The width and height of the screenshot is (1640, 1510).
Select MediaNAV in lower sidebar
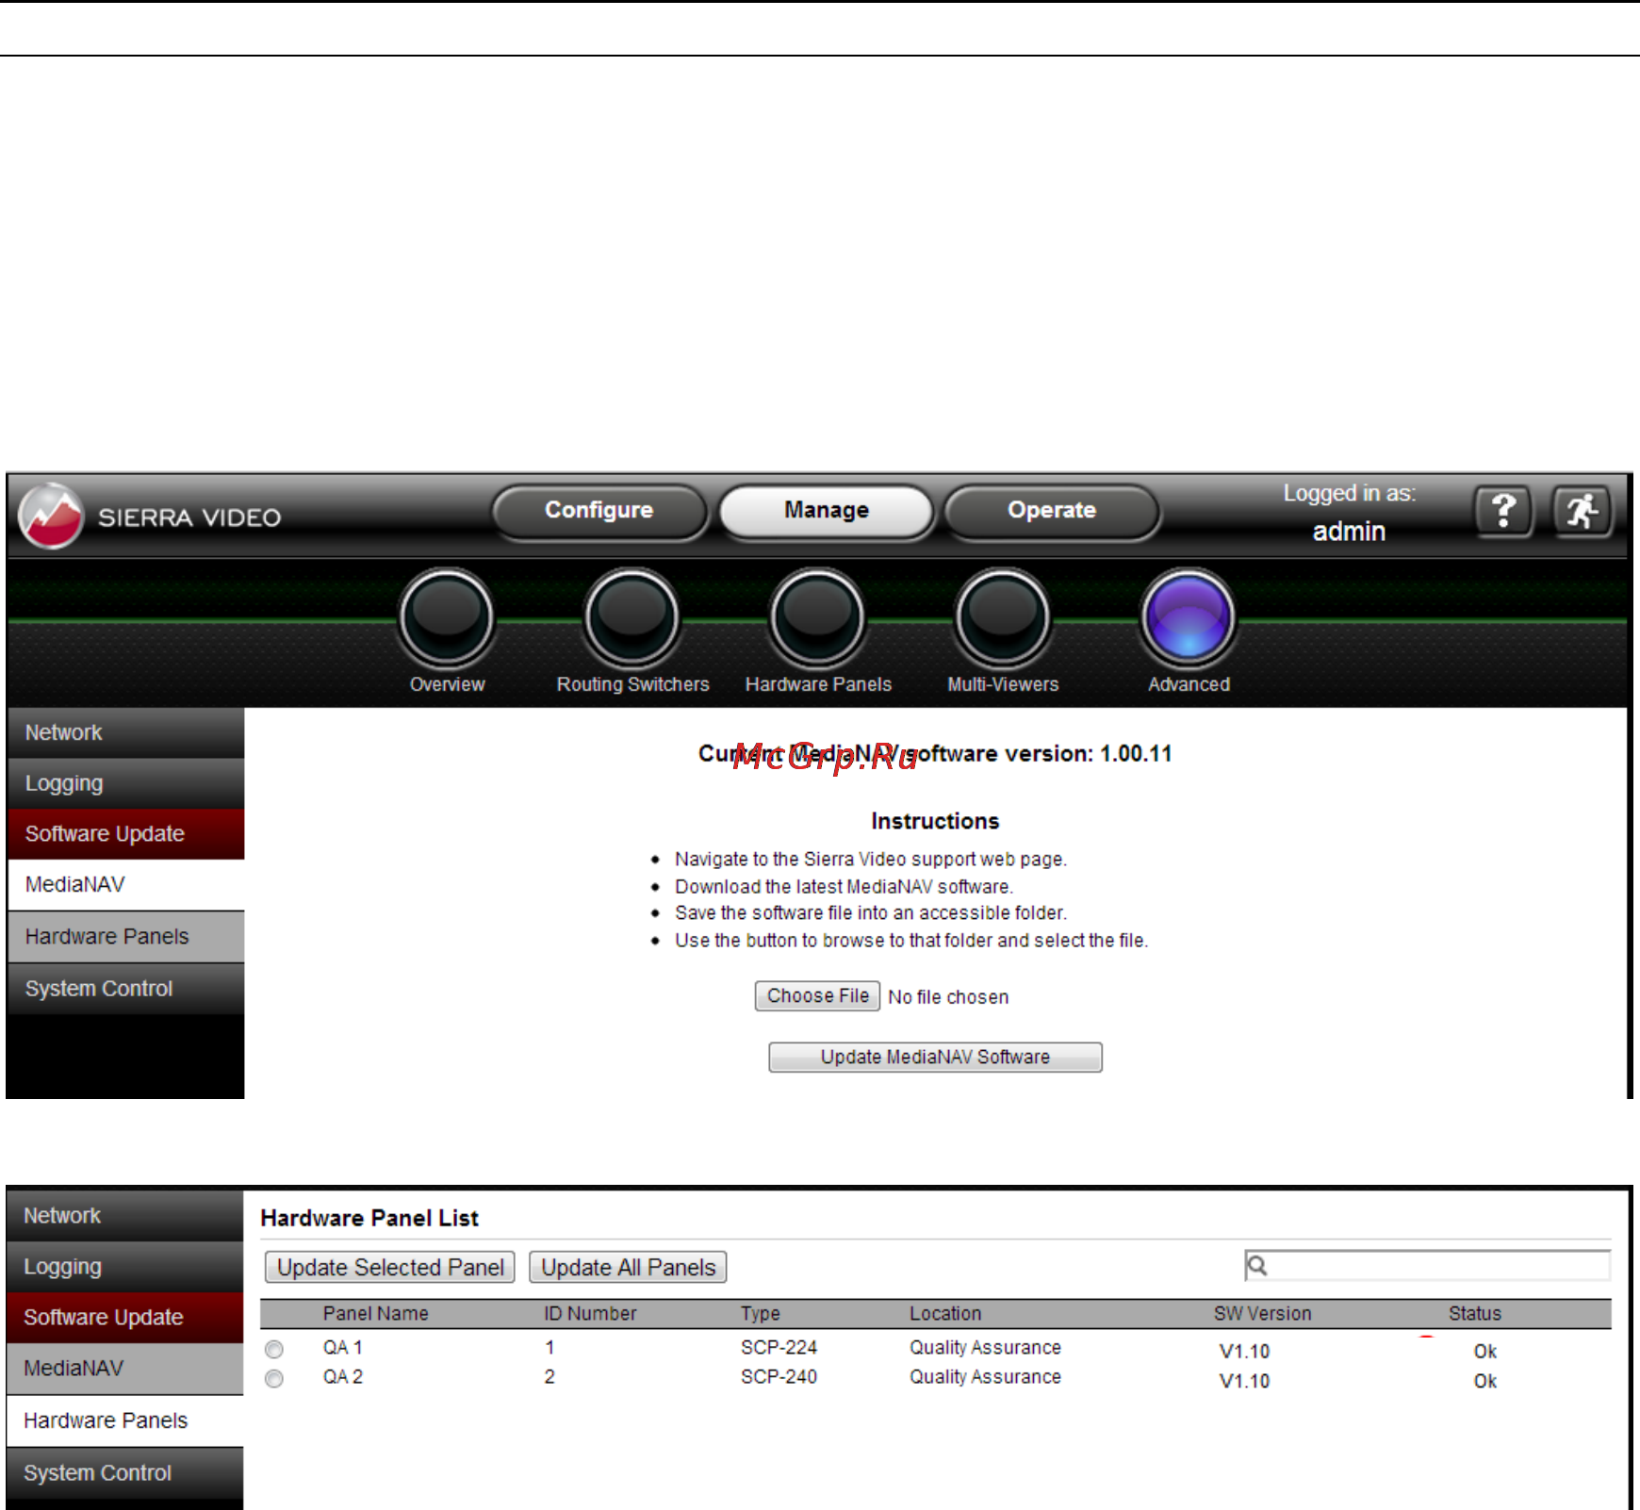(x=124, y=1369)
